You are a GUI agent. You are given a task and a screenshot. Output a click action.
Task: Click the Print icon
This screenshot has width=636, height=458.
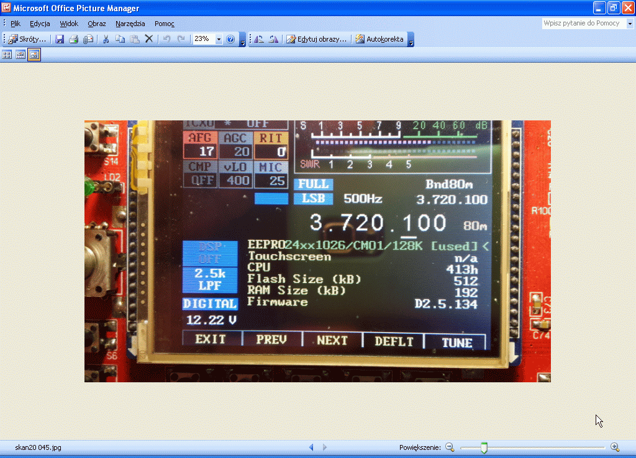[73, 39]
